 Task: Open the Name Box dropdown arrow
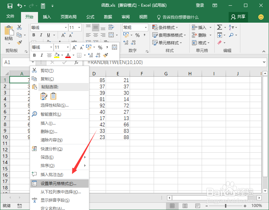click(x=33, y=62)
